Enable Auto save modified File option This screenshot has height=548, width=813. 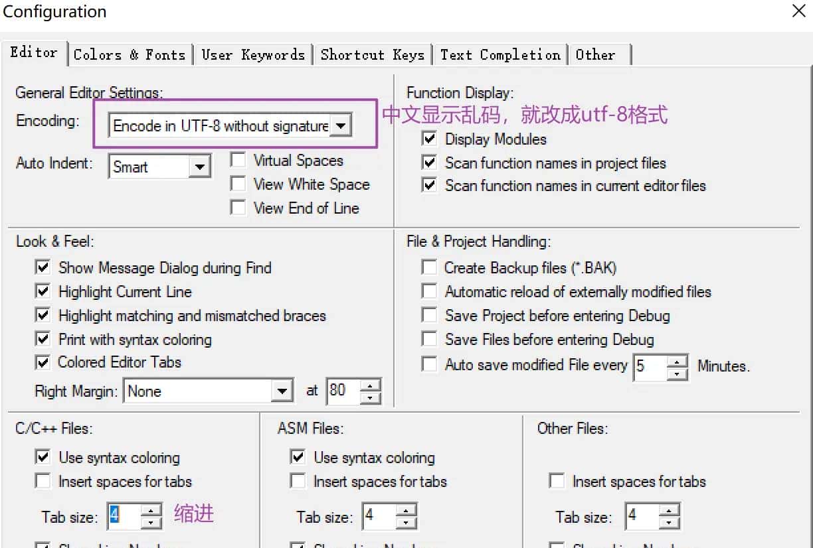428,364
